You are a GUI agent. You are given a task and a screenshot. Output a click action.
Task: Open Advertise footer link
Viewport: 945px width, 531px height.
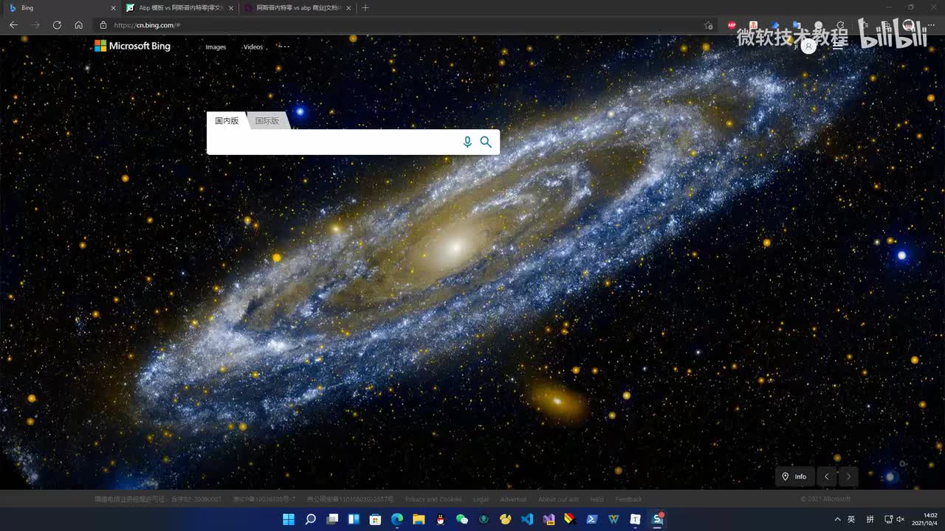pos(513,499)
